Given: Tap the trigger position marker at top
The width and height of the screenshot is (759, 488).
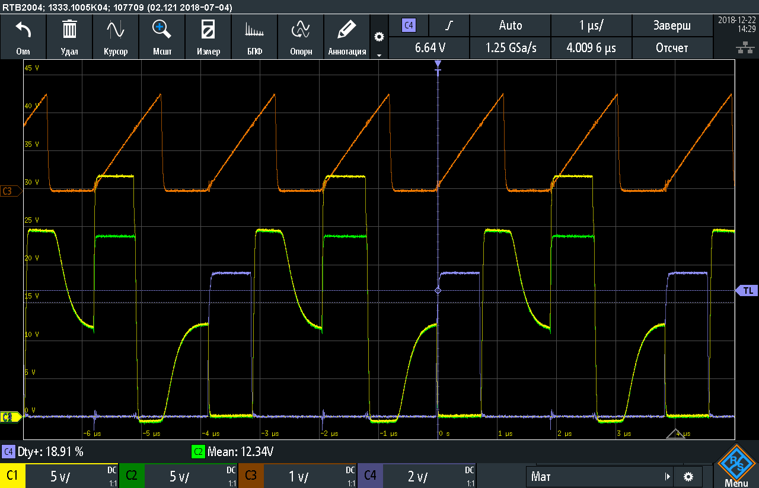Looking at the screenshot, I should [x=438, y=64].
